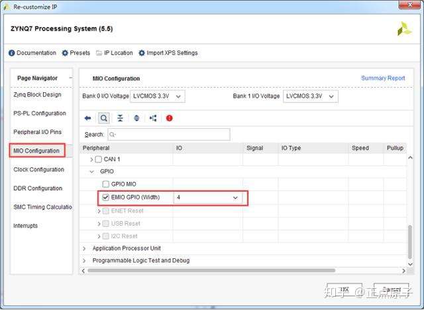Uncheck the EMIO GPIO (Width) checkbox

point(105,197)
